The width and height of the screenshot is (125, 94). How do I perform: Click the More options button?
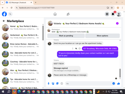coord(102,36)
